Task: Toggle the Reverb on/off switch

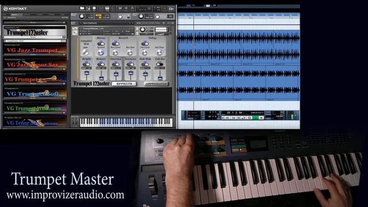Action: 116,44
